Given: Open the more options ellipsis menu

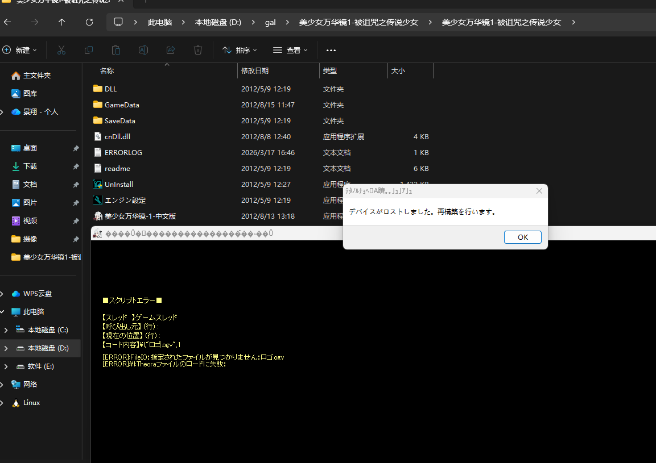Looking at the screenshot, I should point(331,50).
